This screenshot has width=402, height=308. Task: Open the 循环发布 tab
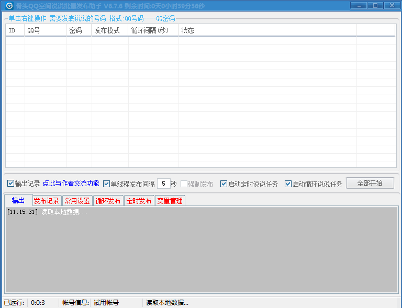pyautogui.click(x=108, y=201)
